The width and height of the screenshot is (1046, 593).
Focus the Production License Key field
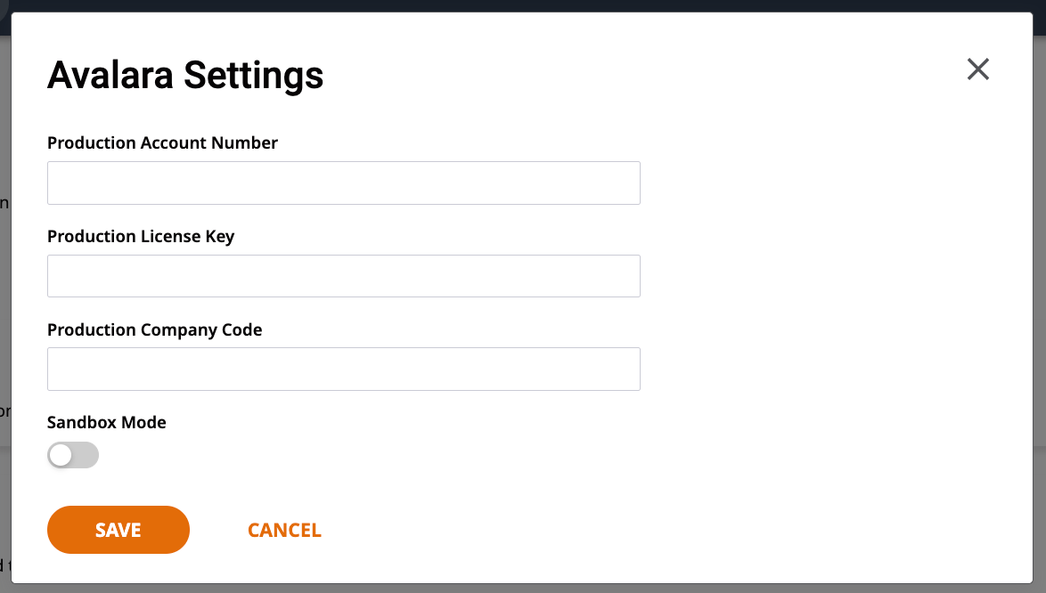[343, 276]
